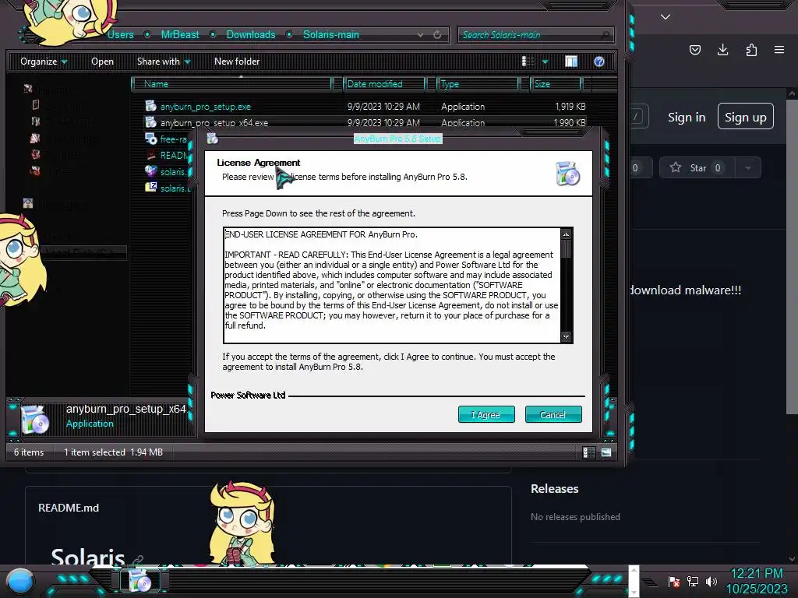The height and width of the screenshot is (598, 798).
Task: Cancel the AnyBurn Pro setup
Action: click(x=553, y=414)
